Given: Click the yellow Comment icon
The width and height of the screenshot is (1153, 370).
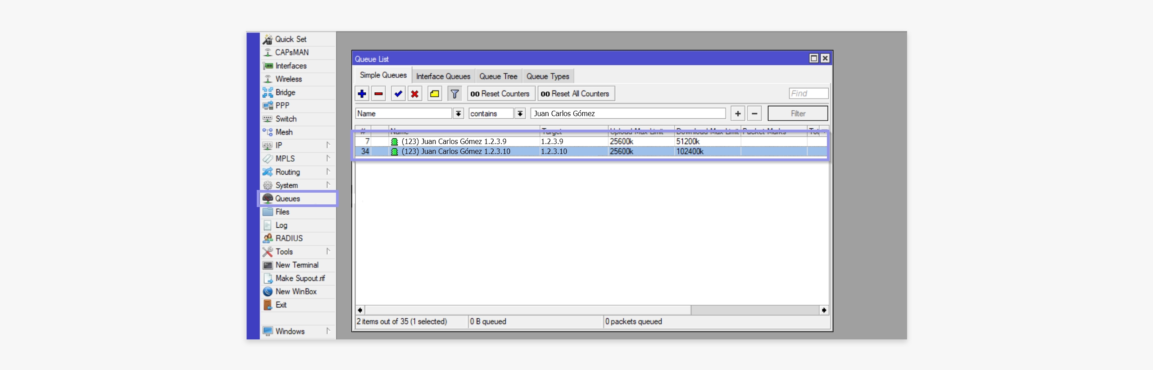Looking at the screenshot, I should [x=435, y=94].
